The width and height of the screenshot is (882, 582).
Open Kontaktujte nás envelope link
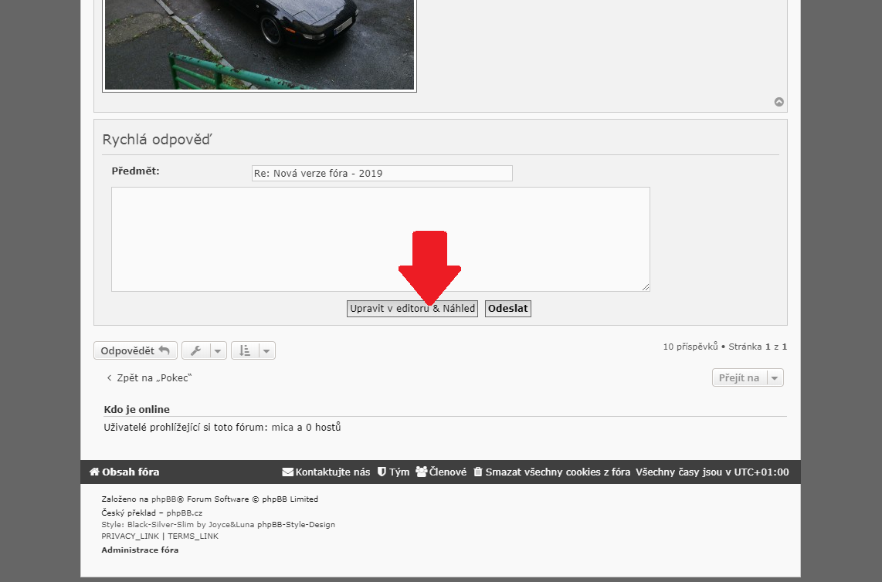(326, 472)
